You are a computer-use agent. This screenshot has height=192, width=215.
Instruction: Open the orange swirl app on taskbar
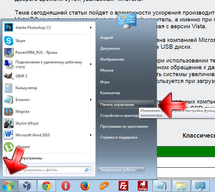click(104, 186)
